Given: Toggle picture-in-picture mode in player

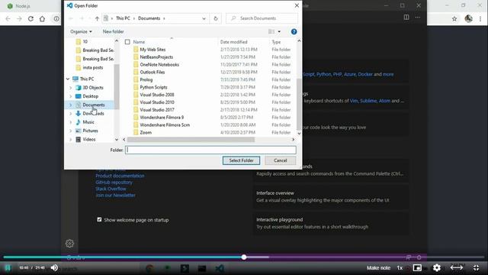Looking at the screenshot, I should [x=417, y=267].
